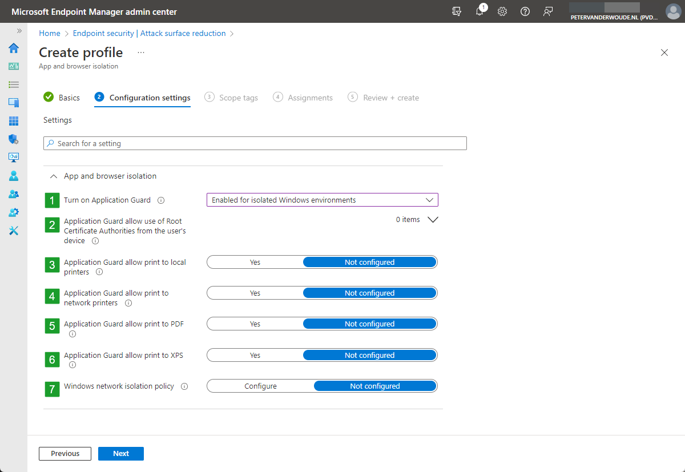The image size is (685, 472).
Task: Open the Endpoint security shield icon
Action: 13,139
